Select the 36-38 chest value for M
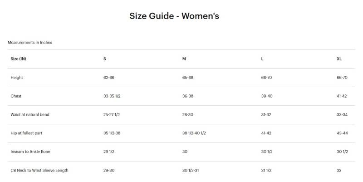Viewport: 363px width, 182px height. 188,96
